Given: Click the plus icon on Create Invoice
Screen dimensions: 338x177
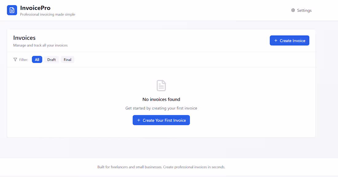Looking at the screenshot, I should (276, 41).
